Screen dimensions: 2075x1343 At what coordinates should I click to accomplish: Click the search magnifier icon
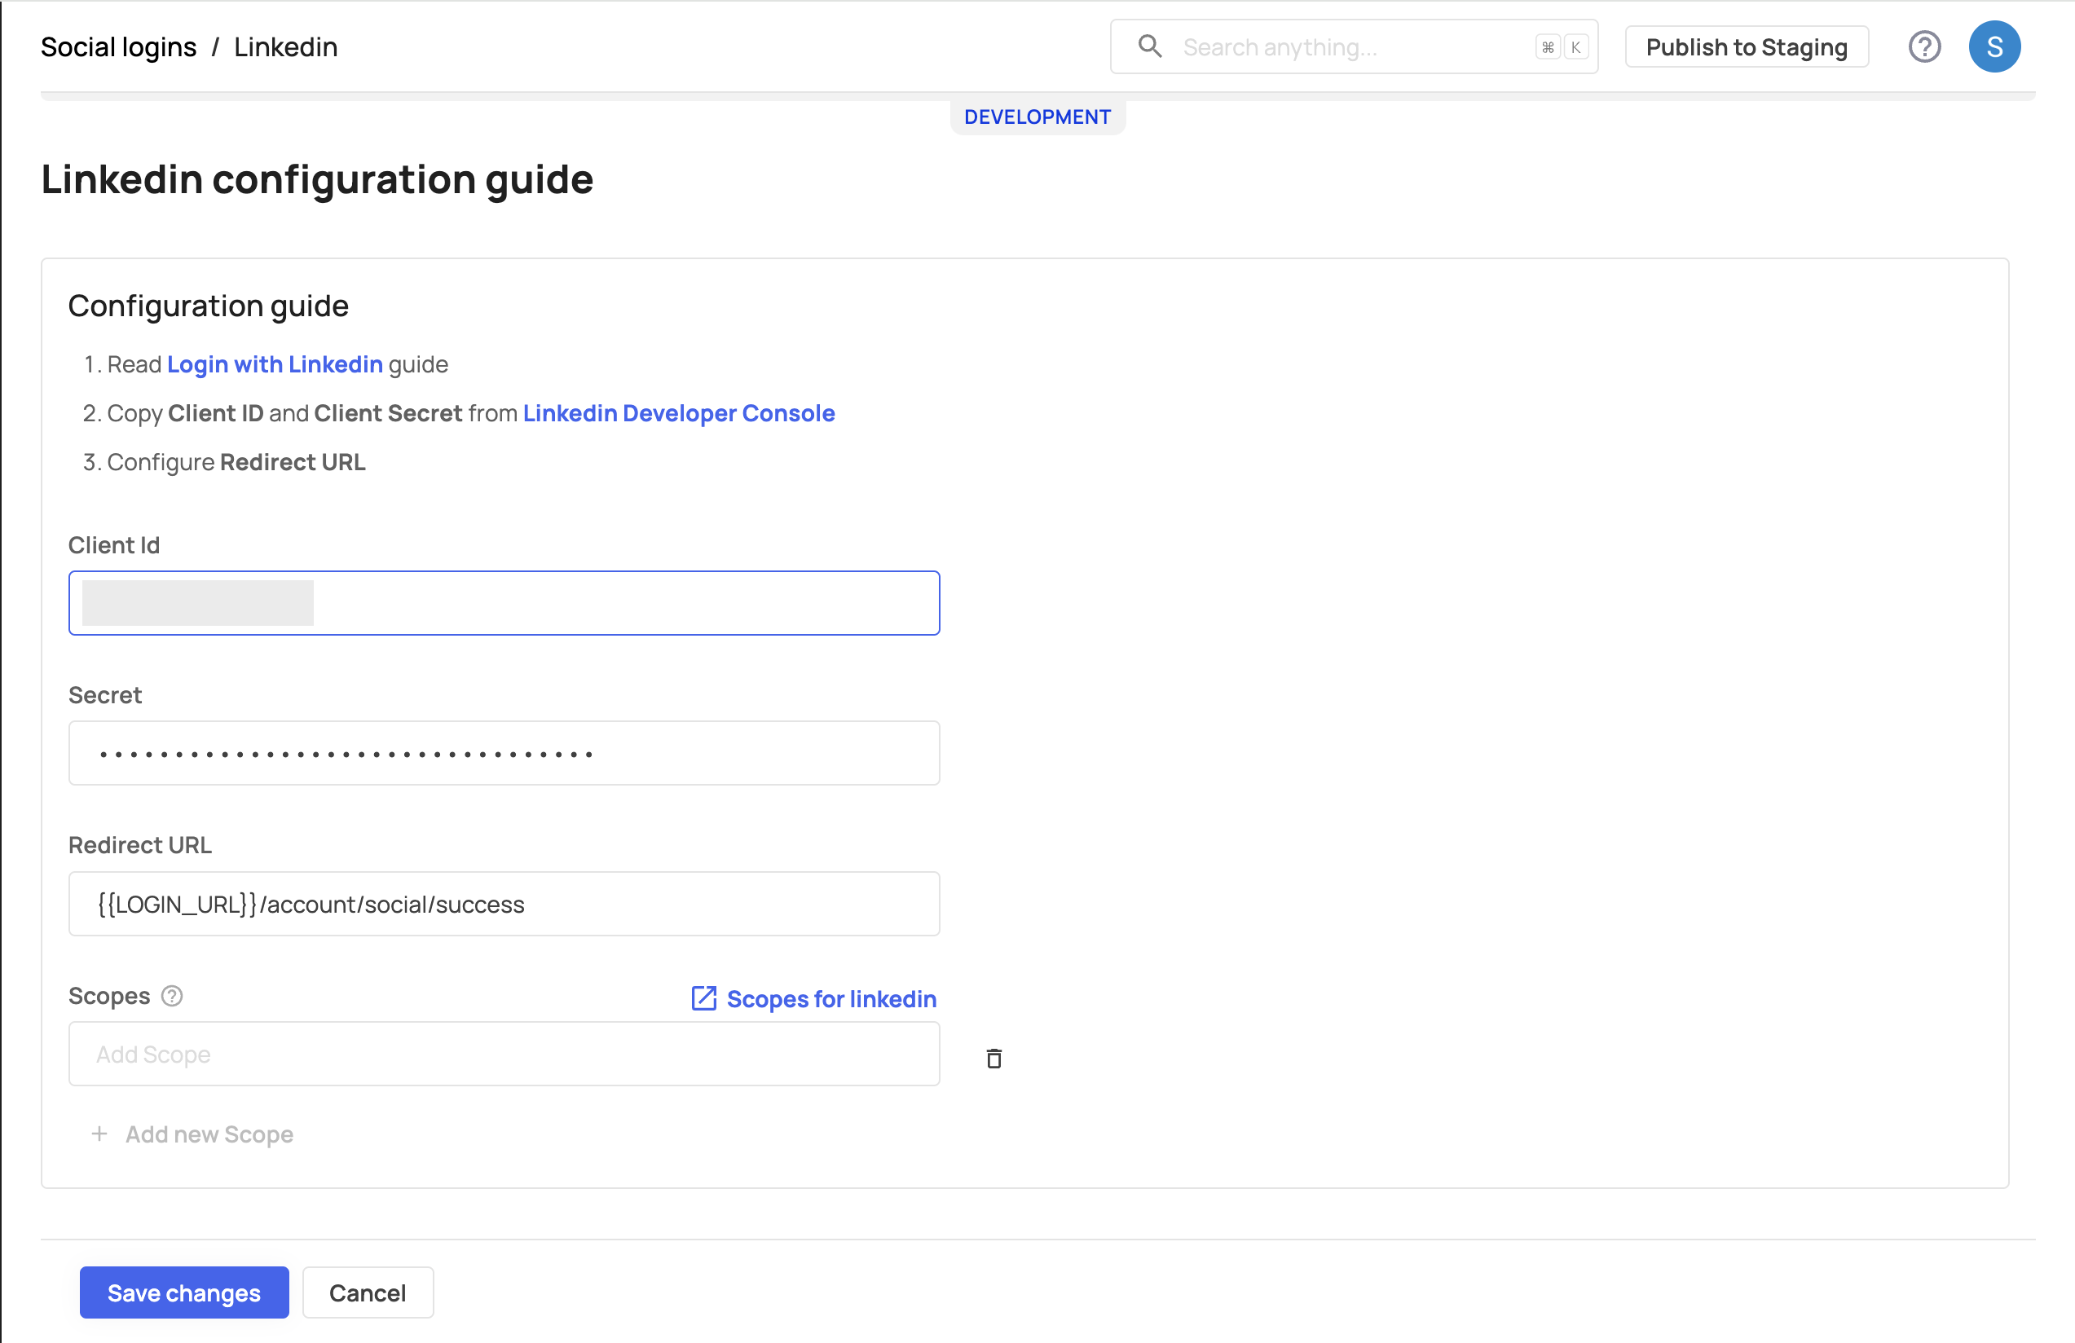click(1150, 46)
